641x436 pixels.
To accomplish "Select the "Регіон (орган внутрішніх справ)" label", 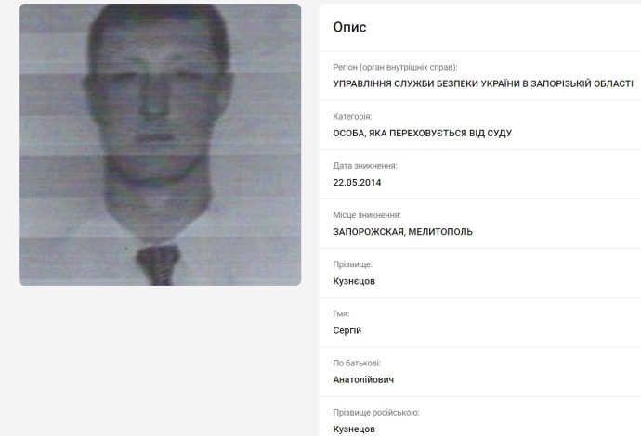I will (395, 67).
